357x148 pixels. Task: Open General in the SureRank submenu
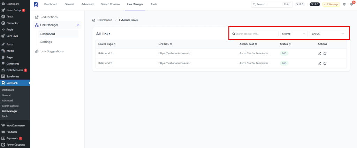click(6, 95)
